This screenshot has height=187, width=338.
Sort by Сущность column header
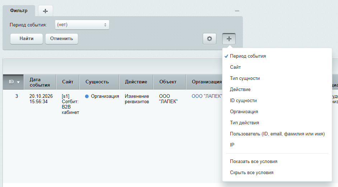[x=99, y=82]
